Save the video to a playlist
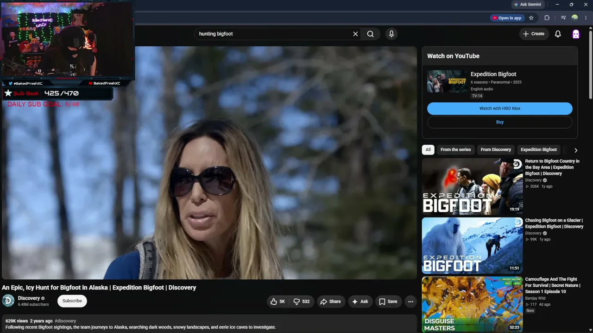 click(388, 302)
